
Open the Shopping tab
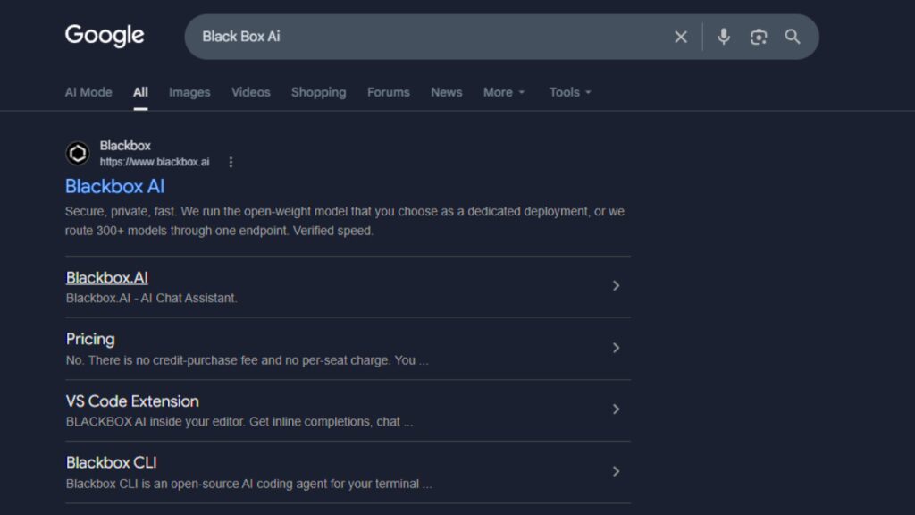(319, 92)
